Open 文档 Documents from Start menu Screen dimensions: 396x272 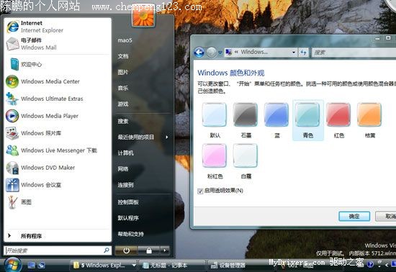click(123, 56)
